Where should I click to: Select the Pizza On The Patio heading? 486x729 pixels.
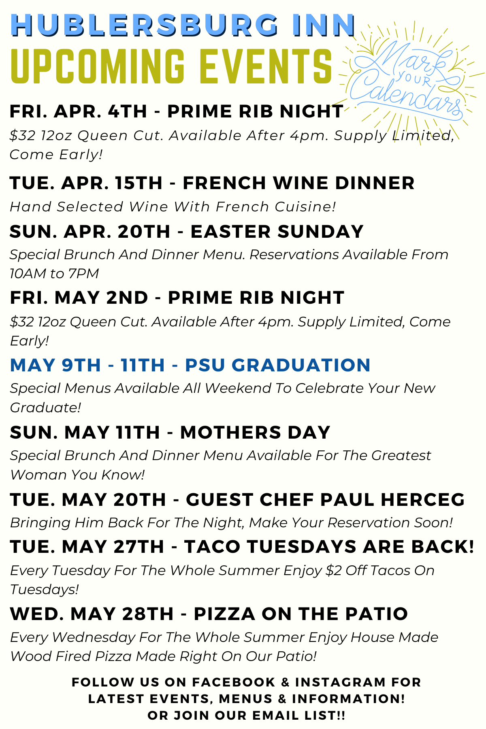pyautogui.click(x=209, y=614)
